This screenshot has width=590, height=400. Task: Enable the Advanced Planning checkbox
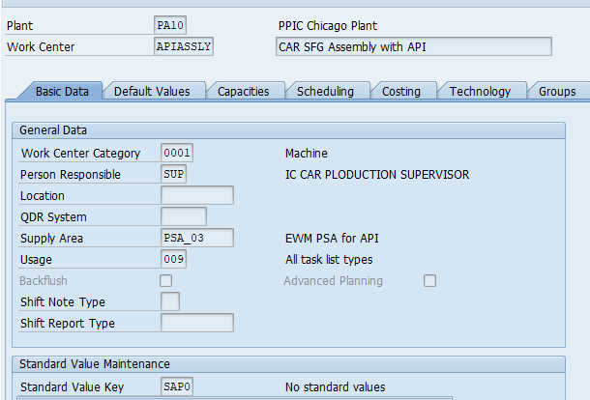coord(430,280)
